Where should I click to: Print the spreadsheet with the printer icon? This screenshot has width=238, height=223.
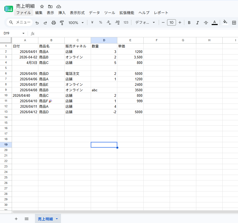point(54,23)
